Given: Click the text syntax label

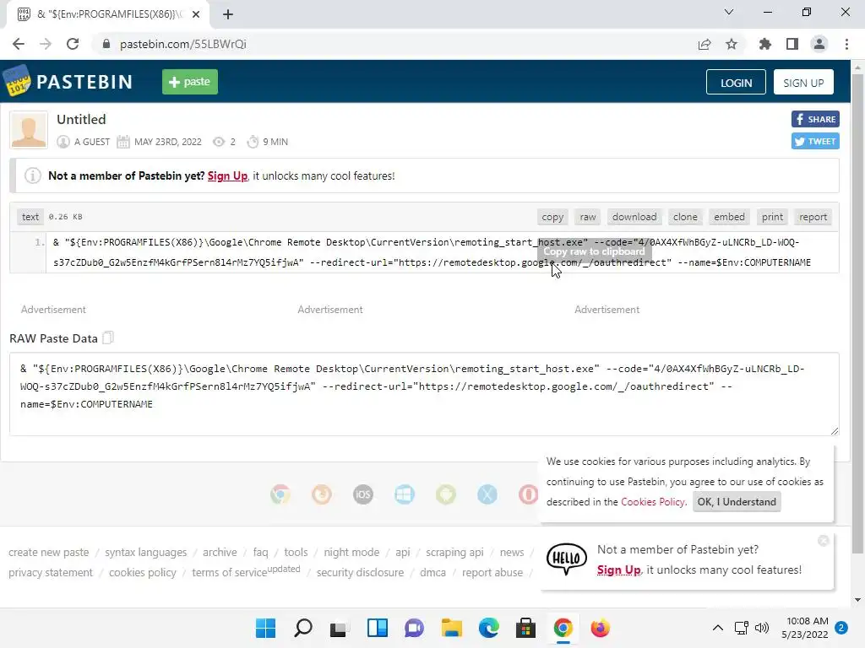Looking at the screenshot, I should click(30, 217).
